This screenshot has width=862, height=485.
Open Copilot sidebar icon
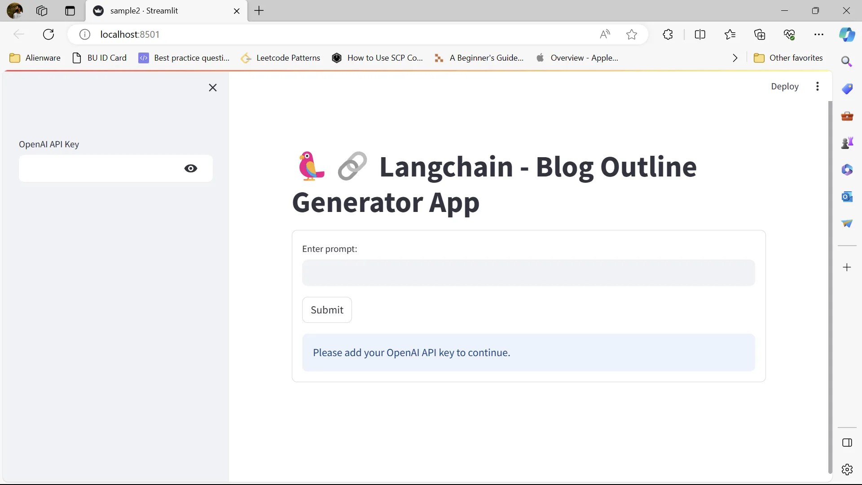tap(847, 35)
